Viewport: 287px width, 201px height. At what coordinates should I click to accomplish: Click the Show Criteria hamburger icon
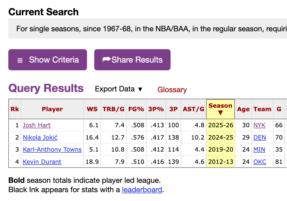coord(20,60)
